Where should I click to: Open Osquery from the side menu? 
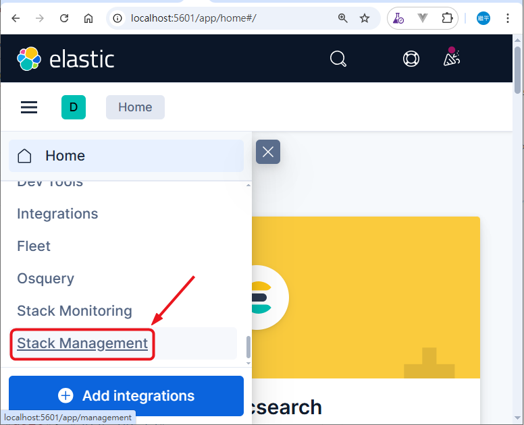pos(45,279)
